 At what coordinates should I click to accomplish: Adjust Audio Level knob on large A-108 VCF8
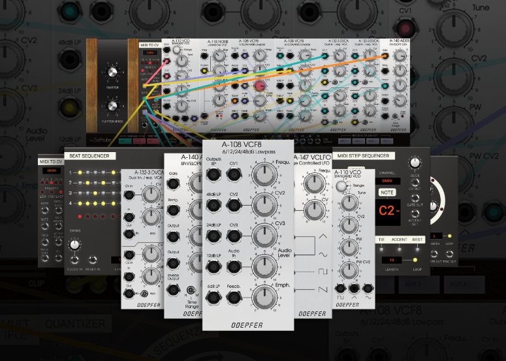[264, 267]
